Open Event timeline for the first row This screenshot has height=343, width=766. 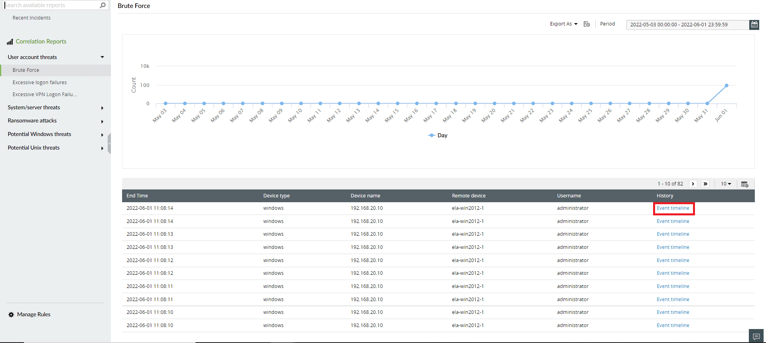[x=673, y=208]
